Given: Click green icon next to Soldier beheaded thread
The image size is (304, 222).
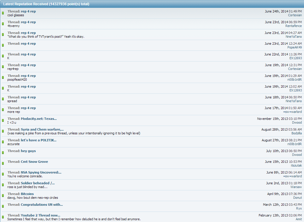Looking at the screenshot, I should (3, 185).
